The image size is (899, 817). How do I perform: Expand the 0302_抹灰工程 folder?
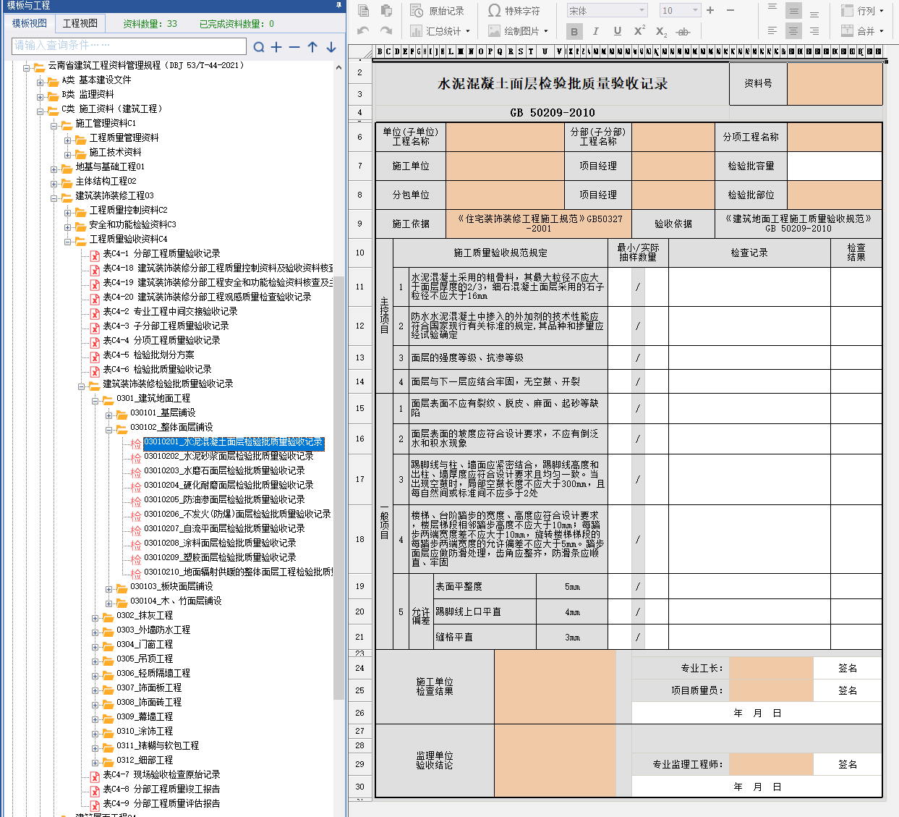pos(95,618)
